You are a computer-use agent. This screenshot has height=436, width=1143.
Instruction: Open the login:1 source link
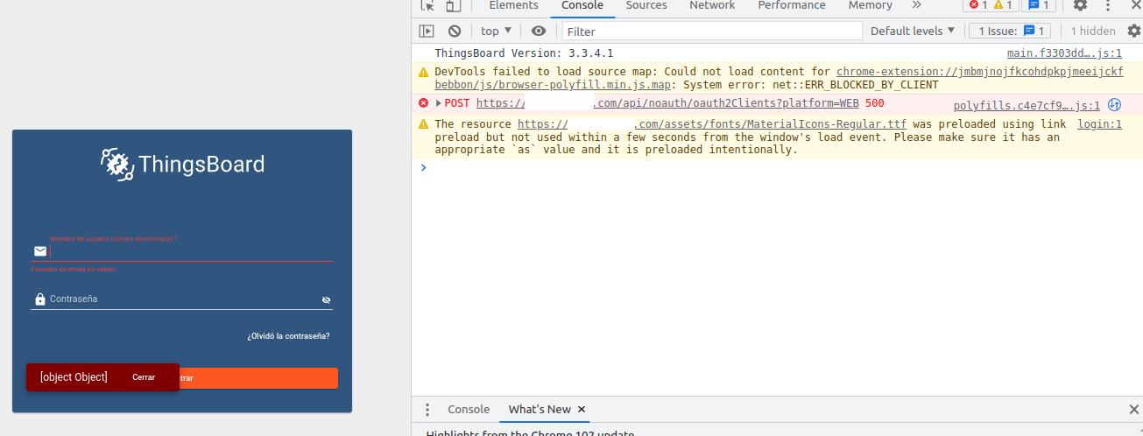click(1099, 124)
